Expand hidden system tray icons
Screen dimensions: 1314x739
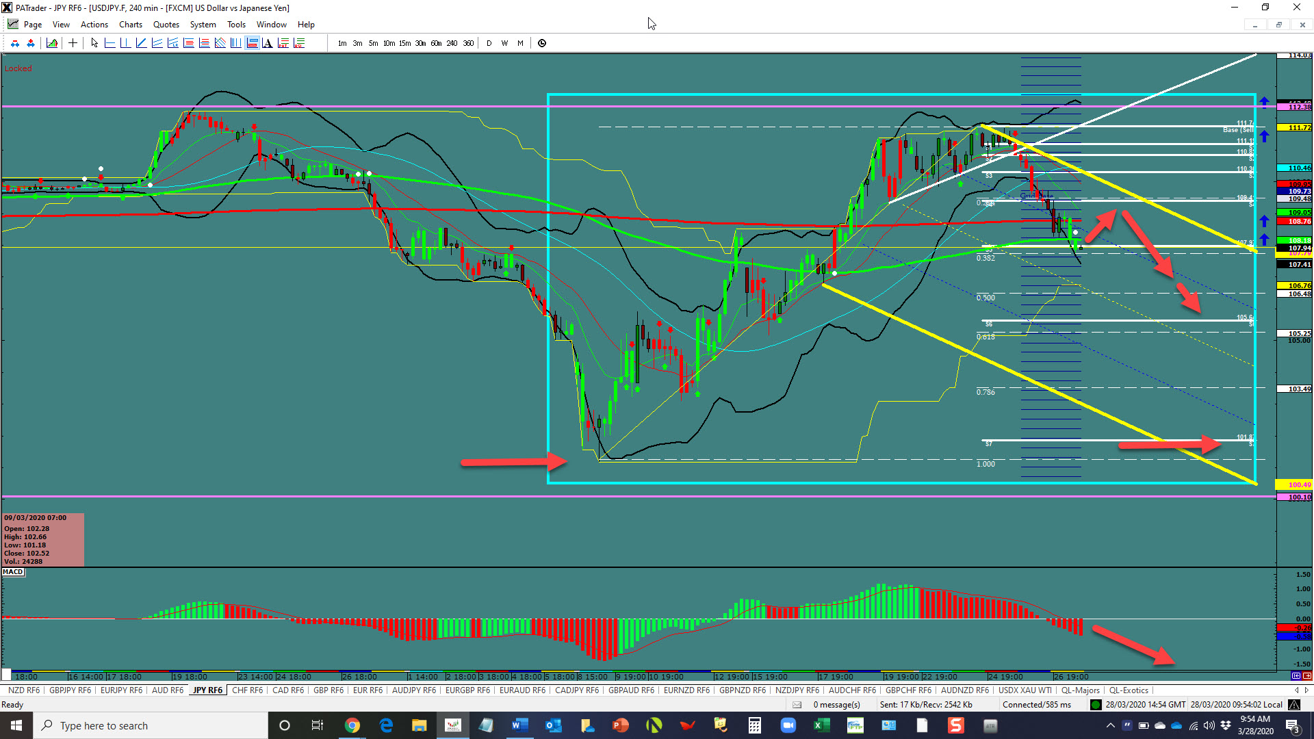[x=1110, y=725]
